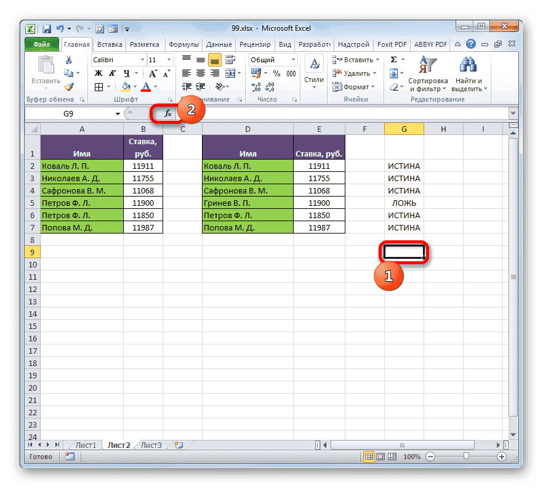This screenshot has width=543, height=488.
Task: Click the AutoSum sigma icon
Action: pos(392,59)
